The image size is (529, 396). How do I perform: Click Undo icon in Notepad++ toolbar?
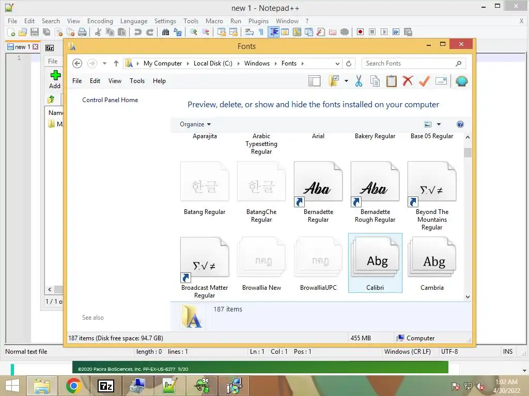coord(137,32)
